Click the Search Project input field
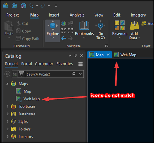The width and height of the screenshot is (154, 143). (48, 74)
